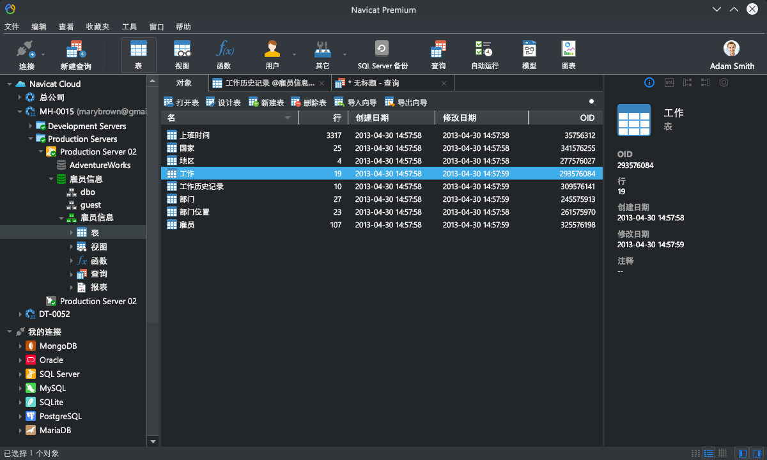Click the hexagon icon in the info panel
Viewport: 767px width, 460px height.
[724, 82]
